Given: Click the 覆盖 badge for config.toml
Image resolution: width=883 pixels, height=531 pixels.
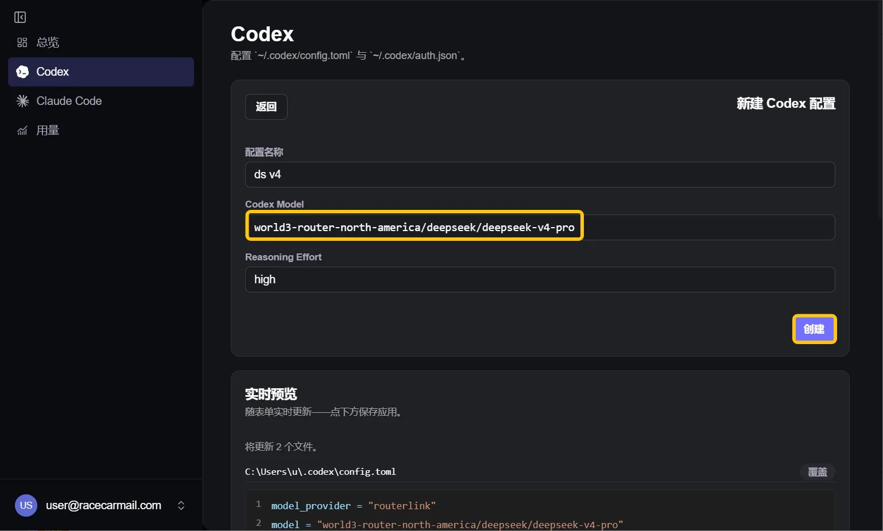Looking at the screenshot, I should click(x=818, y=472).
